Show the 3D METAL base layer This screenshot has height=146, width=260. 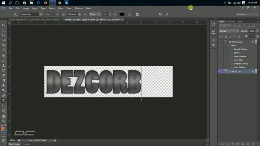[220, 42]
